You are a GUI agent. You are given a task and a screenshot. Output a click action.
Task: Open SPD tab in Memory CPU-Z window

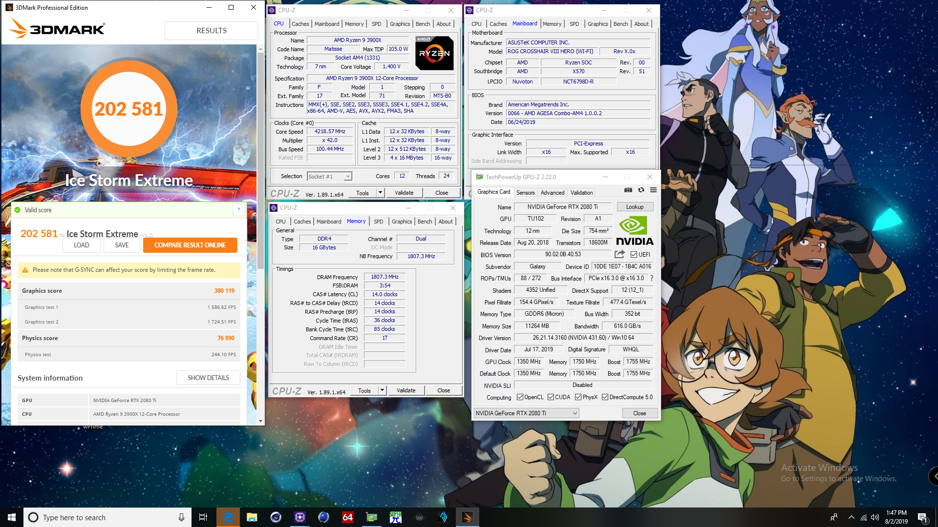coord(378,222)
